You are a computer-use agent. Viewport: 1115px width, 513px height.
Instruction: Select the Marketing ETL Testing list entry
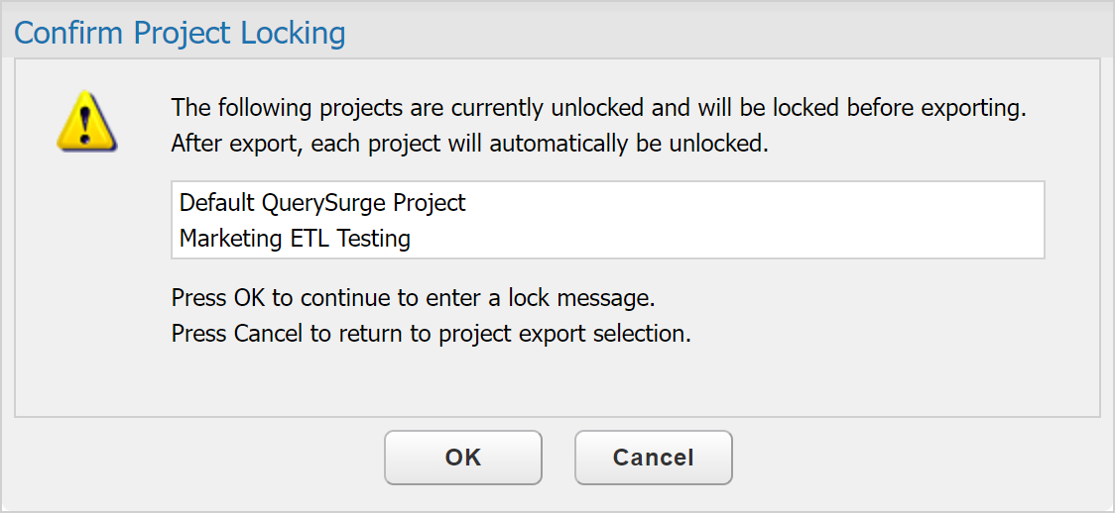pos(295,238)
